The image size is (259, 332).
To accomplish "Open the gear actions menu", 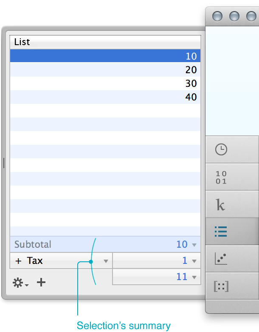I will pos(20,283).
